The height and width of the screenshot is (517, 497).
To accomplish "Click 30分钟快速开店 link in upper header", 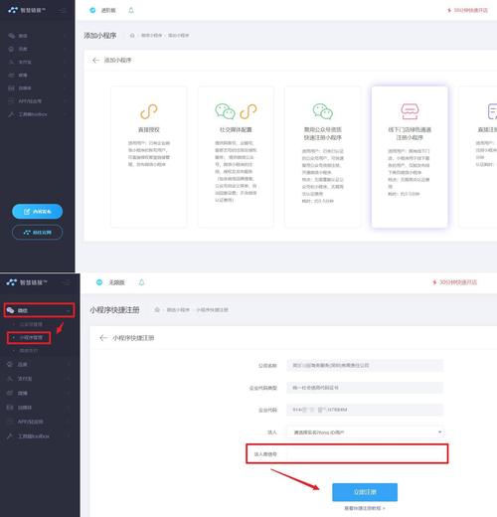I will point(470,10).
